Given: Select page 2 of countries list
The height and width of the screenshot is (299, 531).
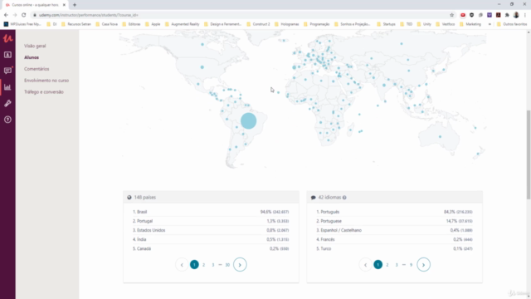Looking at the screenshot, I should point(203,265).
